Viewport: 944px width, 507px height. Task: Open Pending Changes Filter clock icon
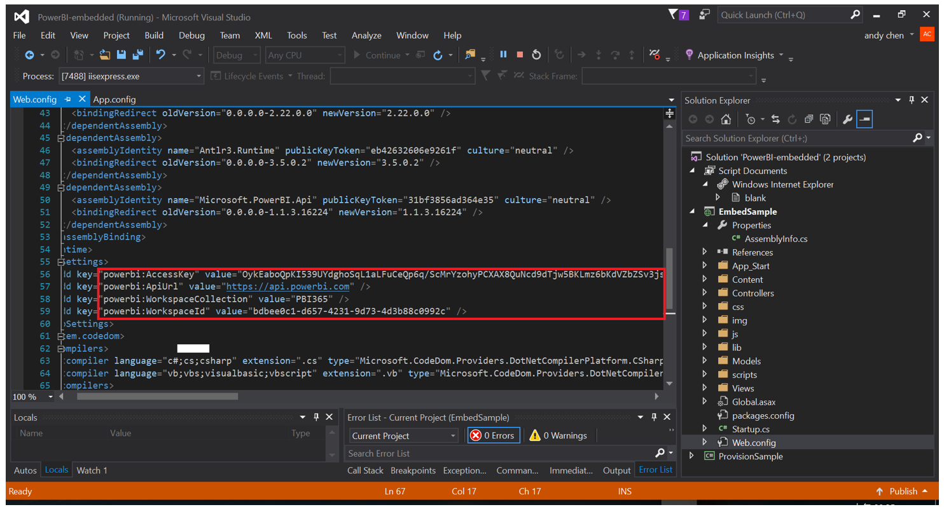(750, 119)
